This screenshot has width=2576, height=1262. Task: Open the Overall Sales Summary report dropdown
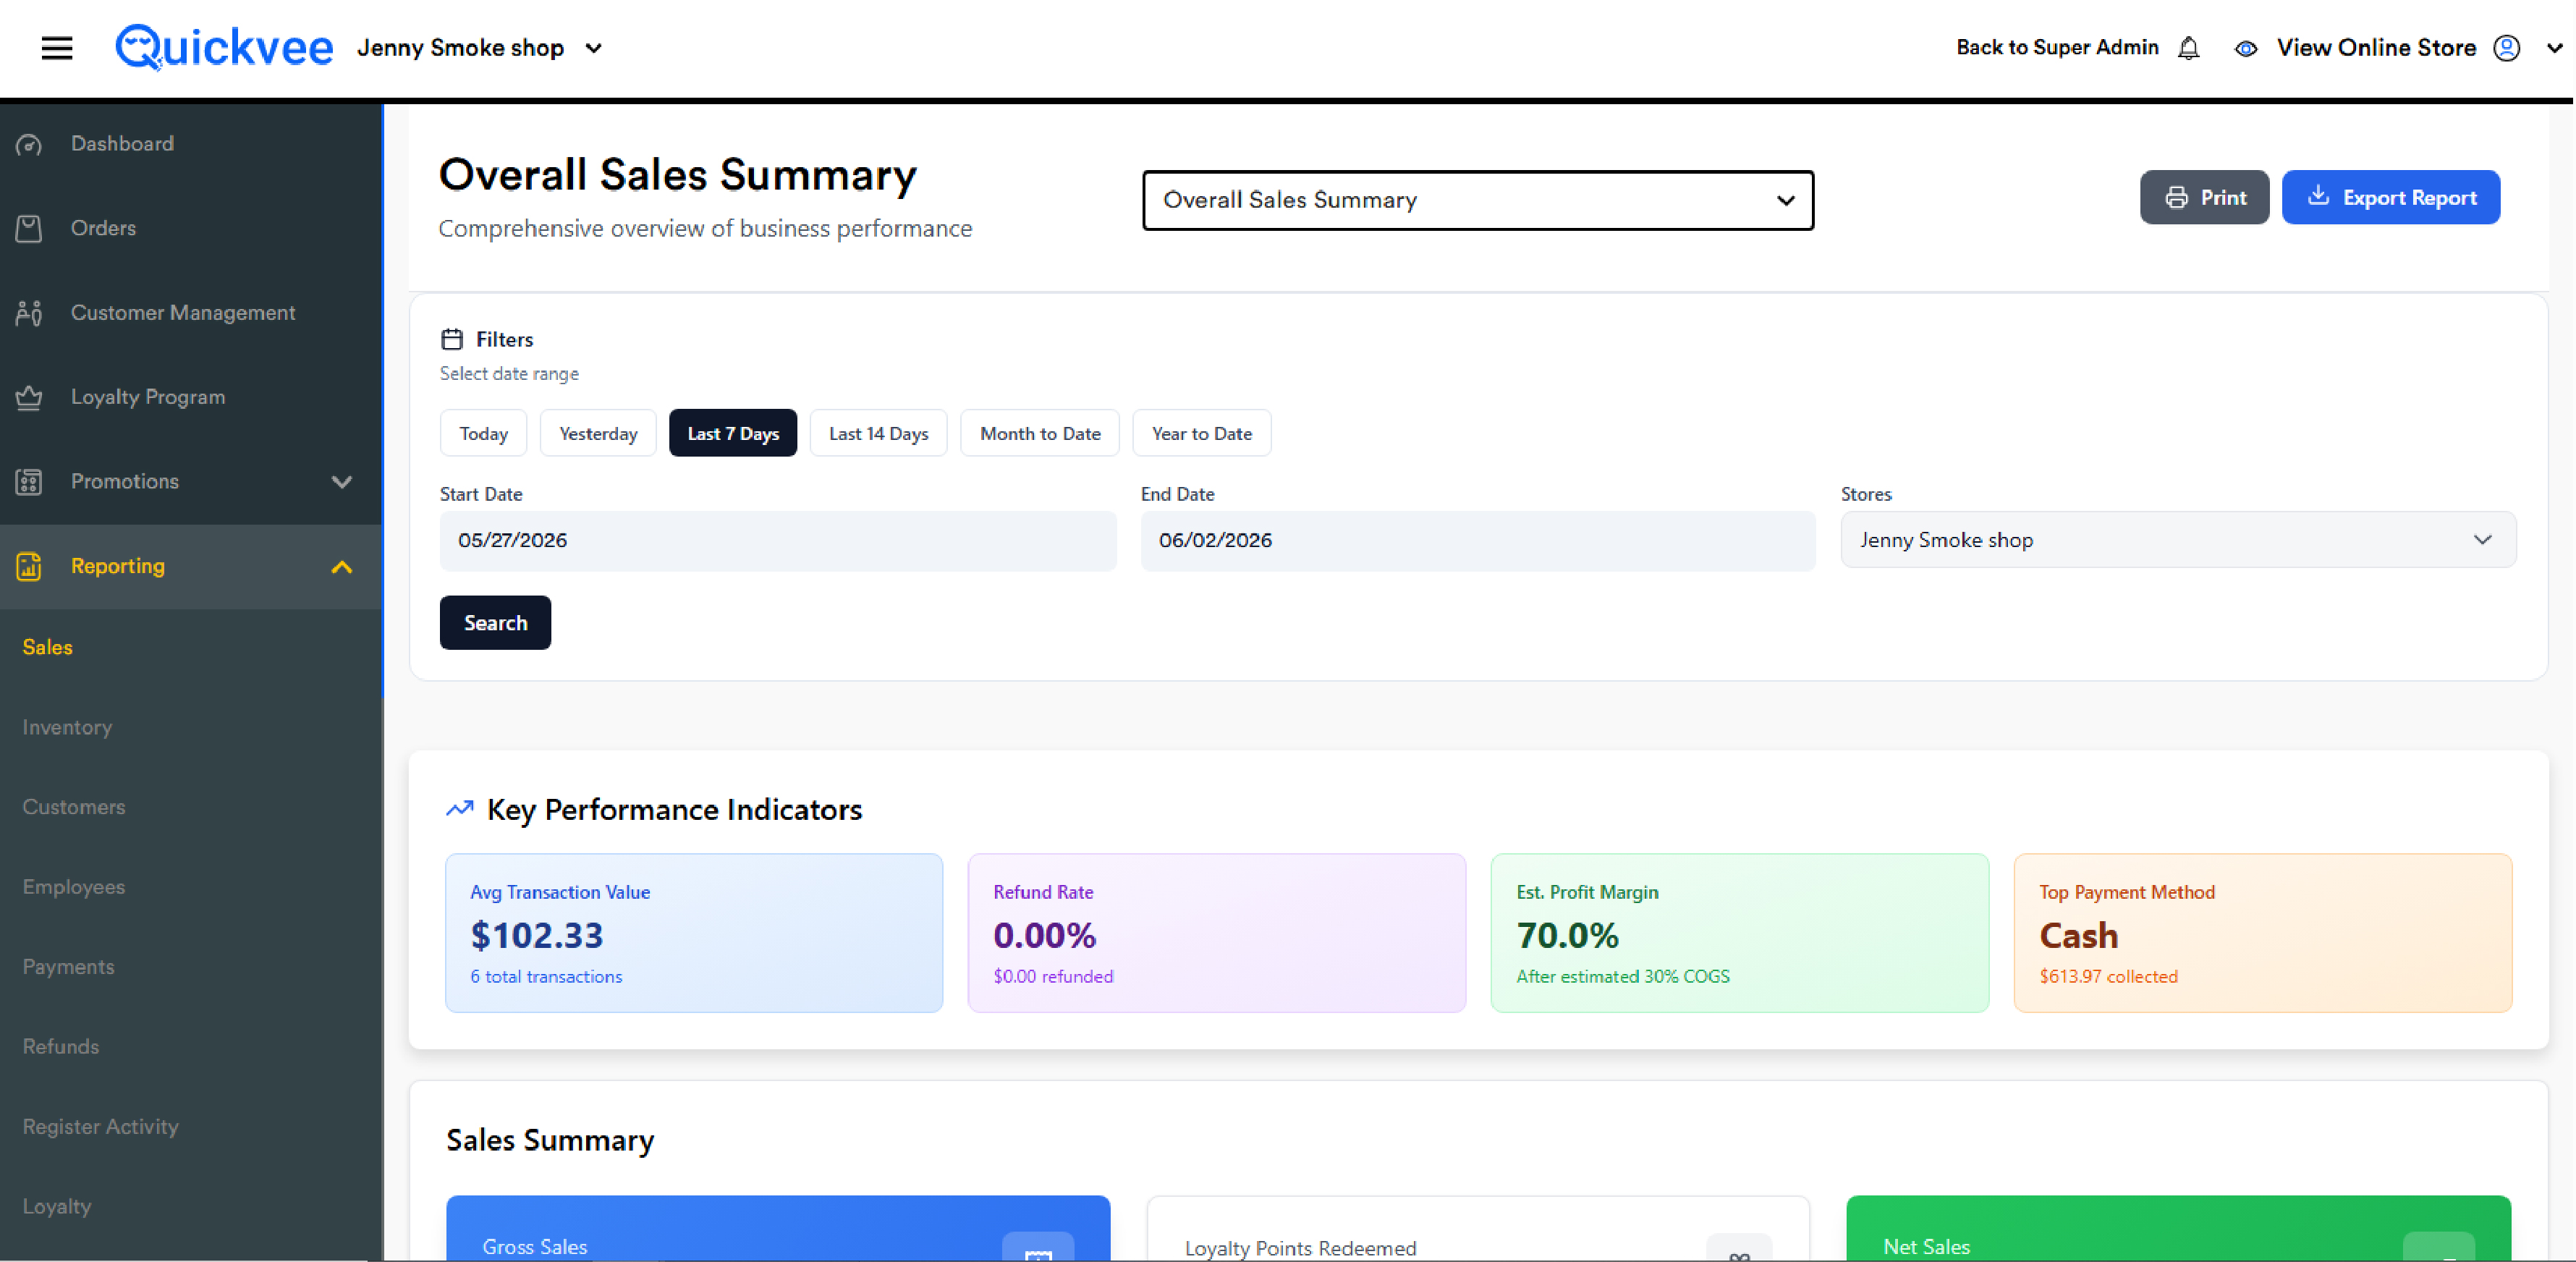click(x=1478, y=200)
